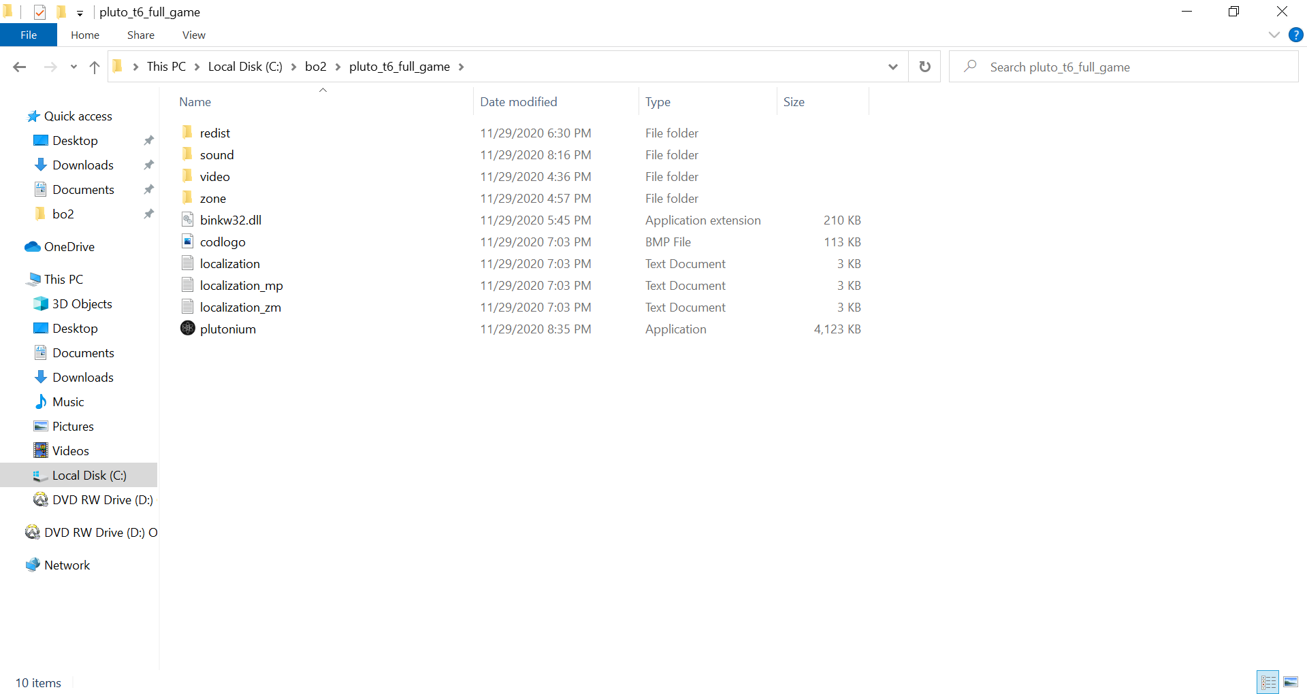Switch to large thumbnails view icon
1307x694 pixels.
(1291, 682)
